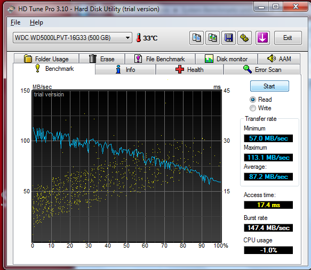Open the AAM tab
The image size is (311, 270).
click(279, 59)
